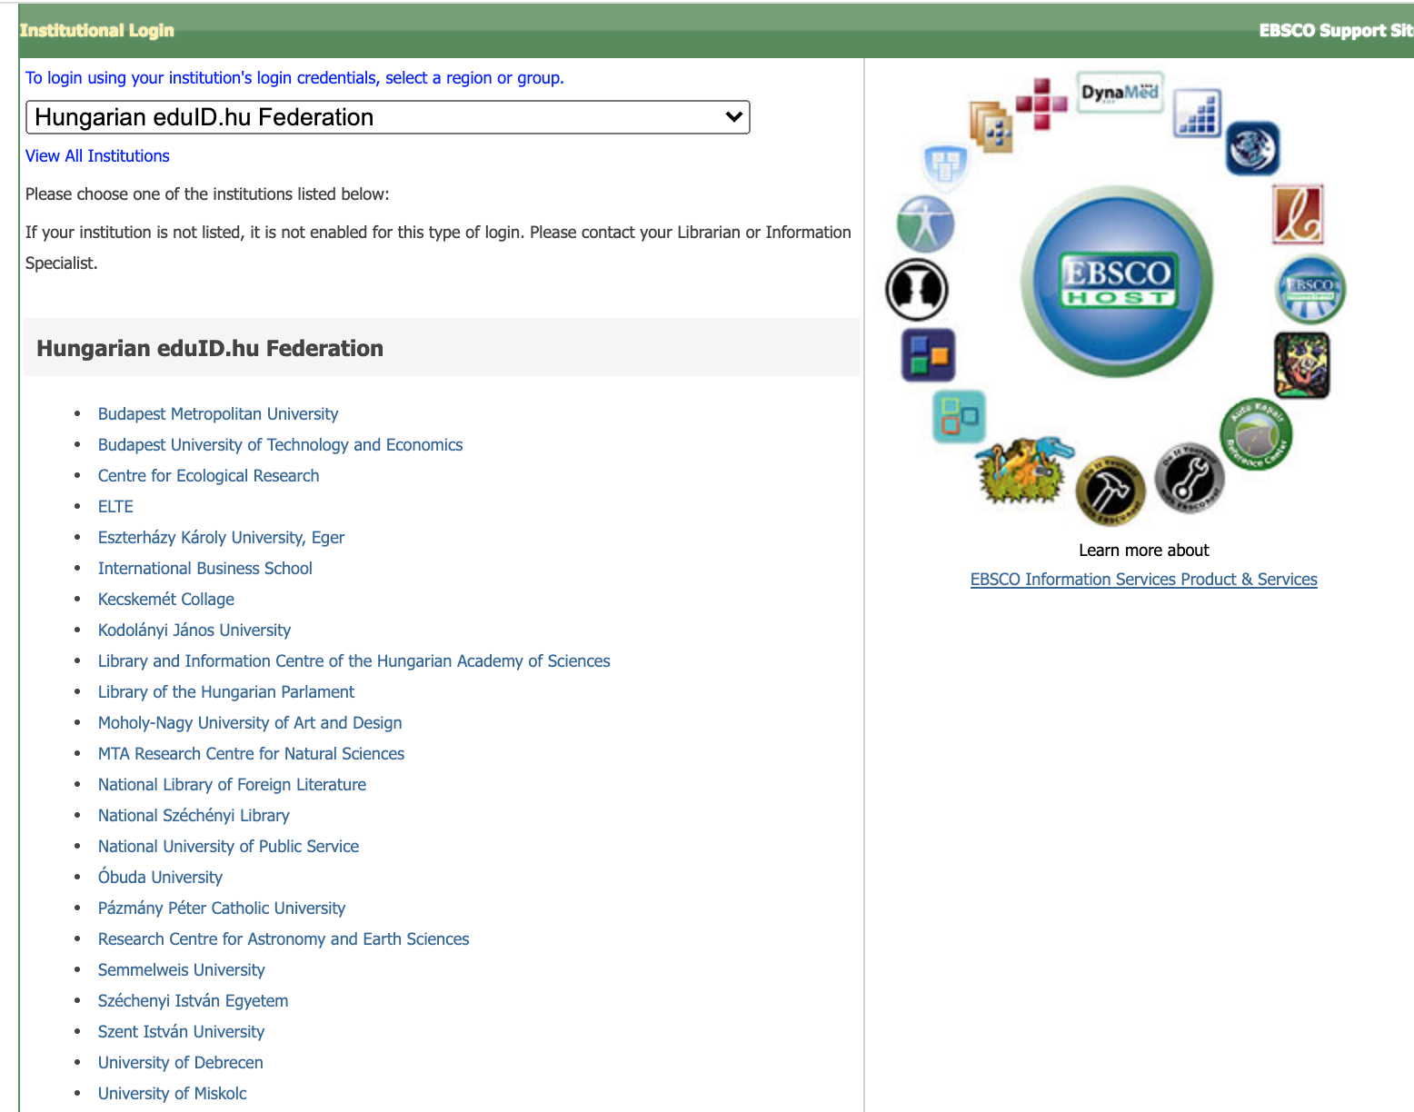Click the colorful jungle illustration icon
This screenshot has width=1414, height=1112.
pos(1302,365)
